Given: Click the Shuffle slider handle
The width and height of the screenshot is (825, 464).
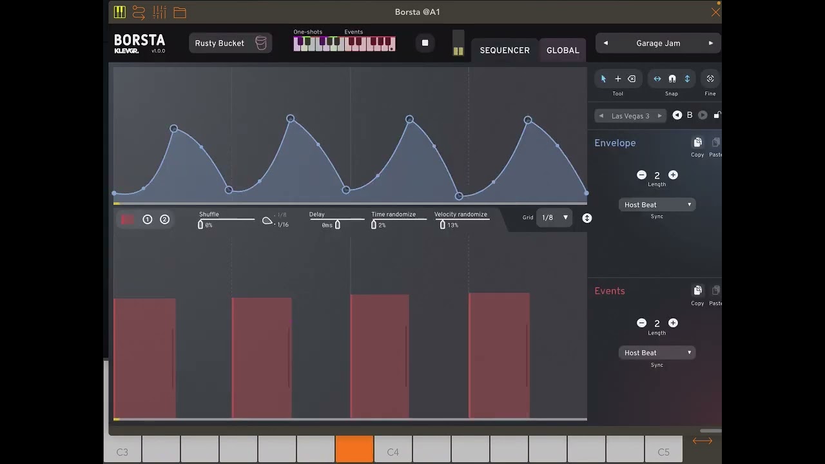Looking at the screenshot, I should pyautogui.click(x=200, y=225).
